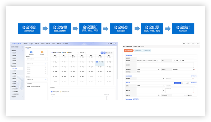211x122 pixels.
Task: Toggle the blue legend item in statistics chart
Action: click(x=55, y=92)
